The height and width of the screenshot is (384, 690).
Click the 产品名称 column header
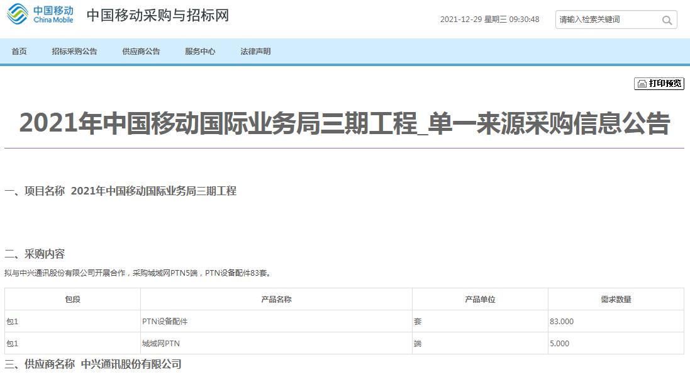tap(276, 300)
